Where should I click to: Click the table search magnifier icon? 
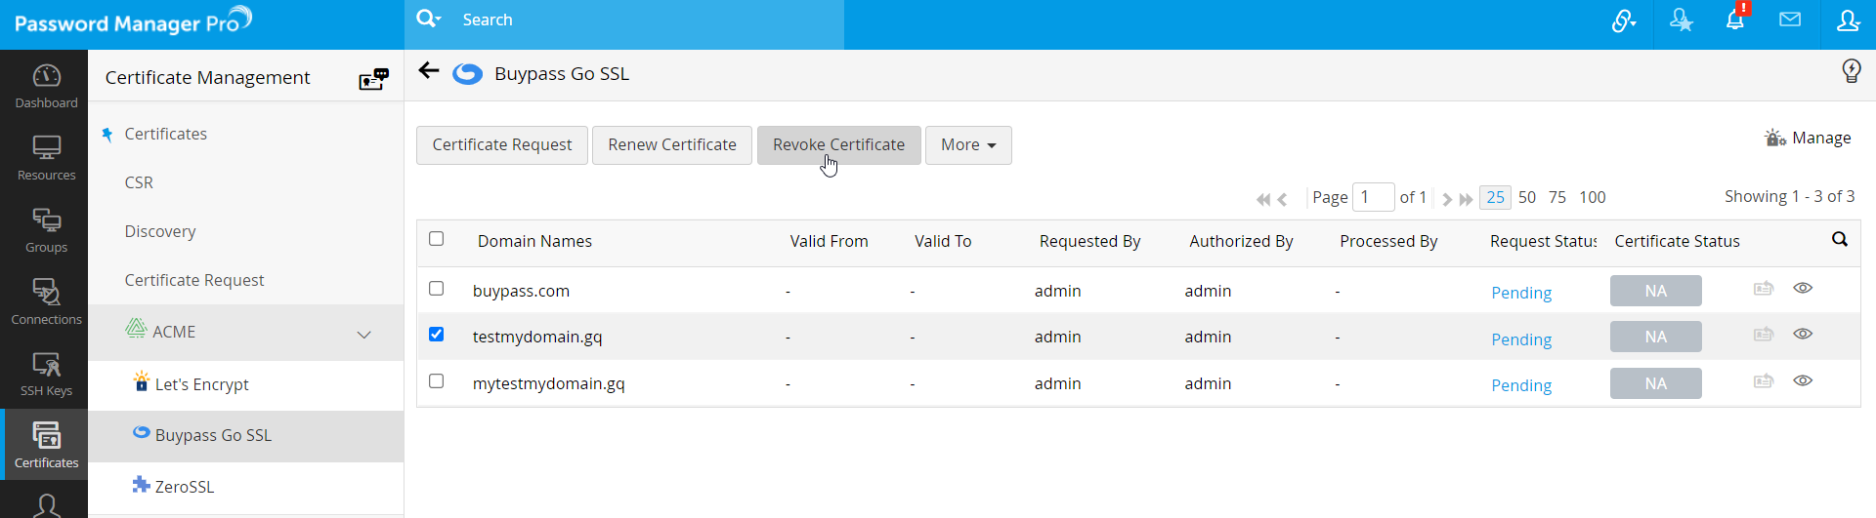click(x=1840, y=240)
